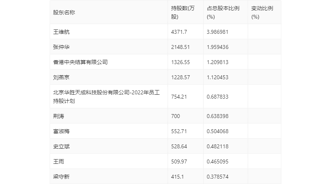Select the value 1228.57
This screenshot has height=184, width=331.
point(180,77)
